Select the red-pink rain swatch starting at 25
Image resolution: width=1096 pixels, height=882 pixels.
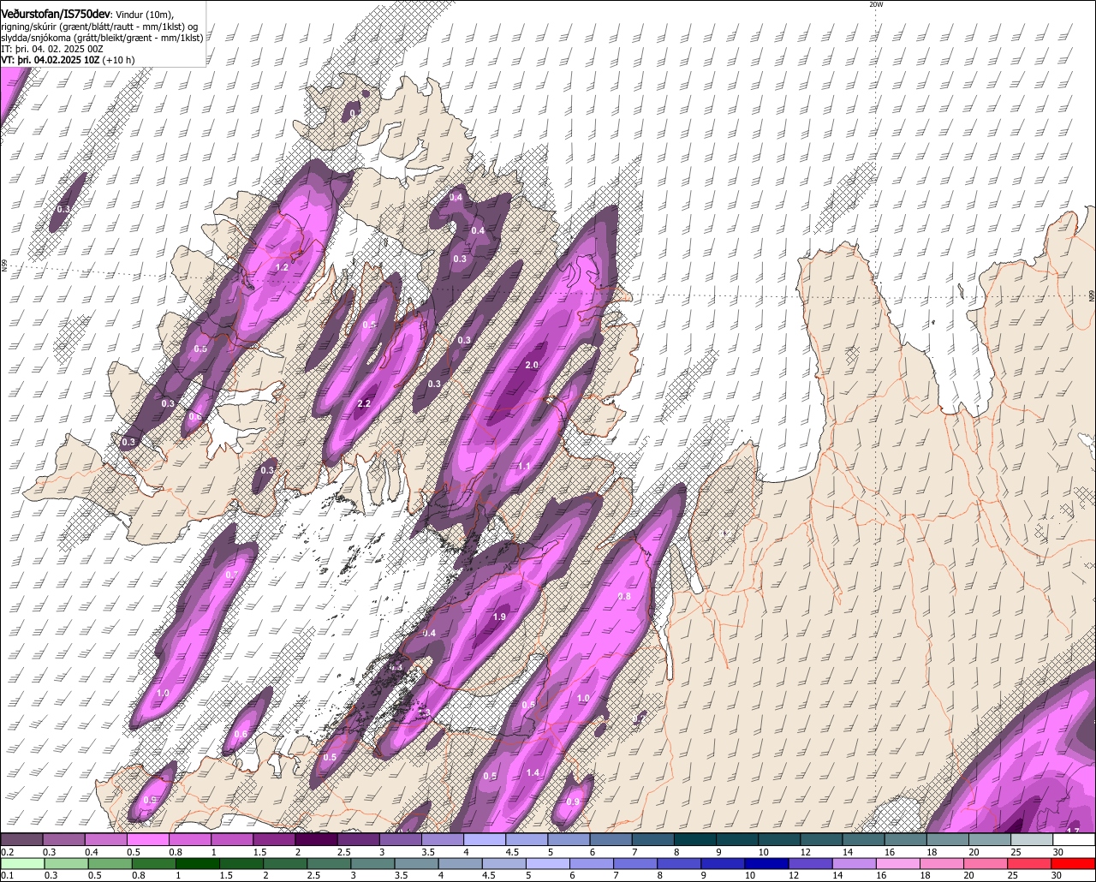pyautogui.click(x=1031, y=863)
